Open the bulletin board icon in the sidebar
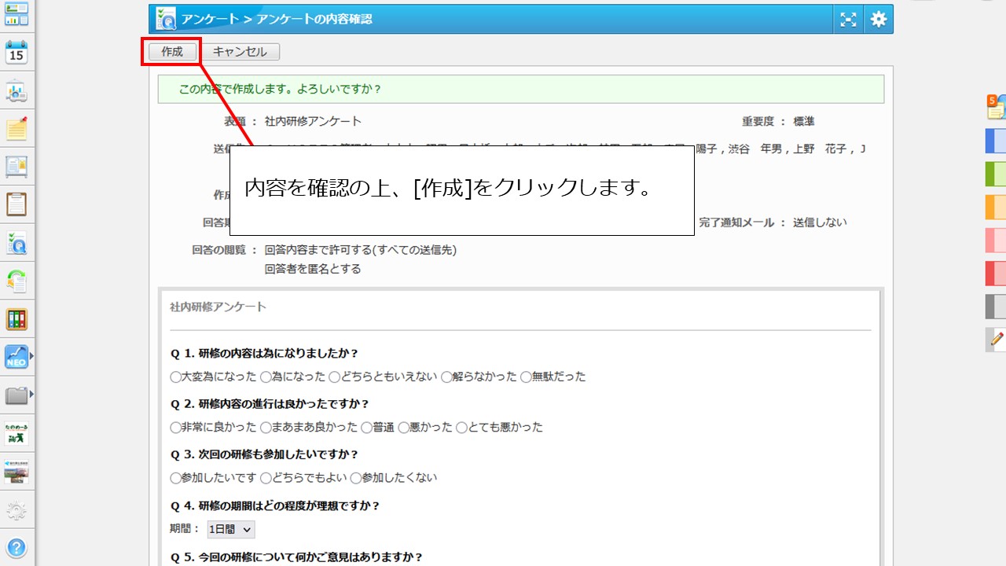This screenshot has height=566, width=1006. [17, 167]
